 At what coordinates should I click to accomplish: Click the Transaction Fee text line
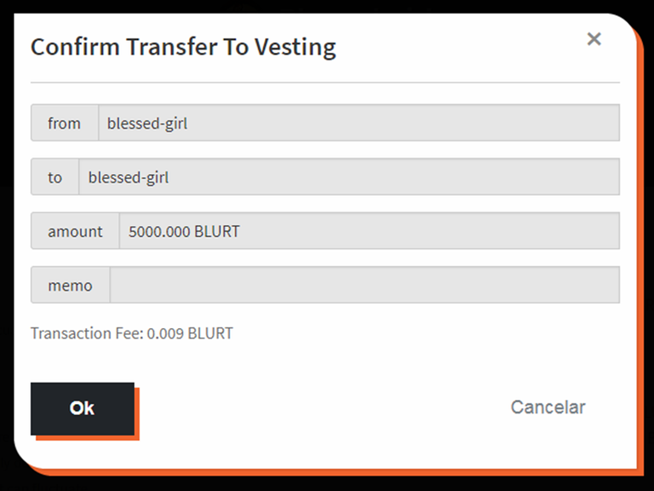pos(132,333)
